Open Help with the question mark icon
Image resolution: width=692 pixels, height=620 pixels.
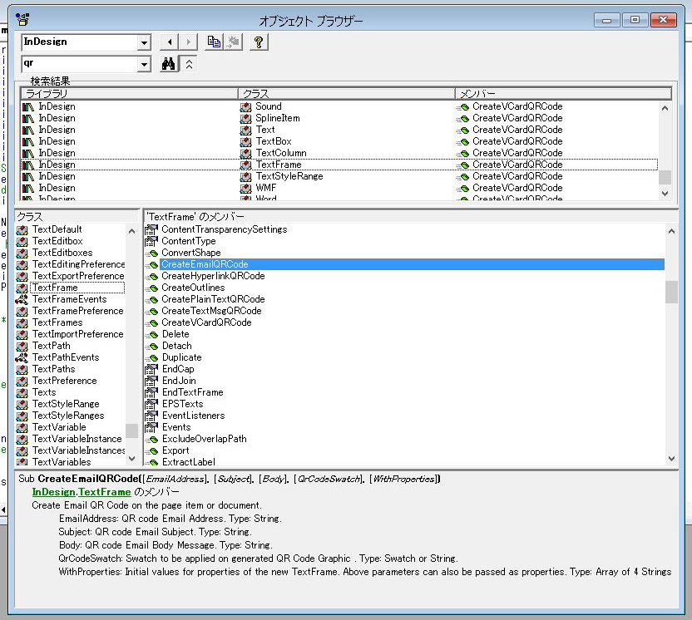pyautogui.click(x=259, y=42)
